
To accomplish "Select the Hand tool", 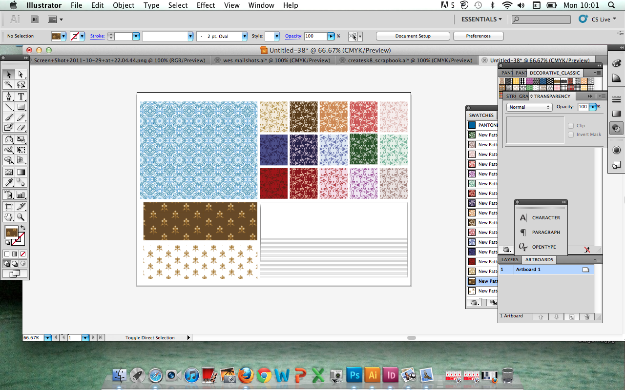I will point(8,217).
